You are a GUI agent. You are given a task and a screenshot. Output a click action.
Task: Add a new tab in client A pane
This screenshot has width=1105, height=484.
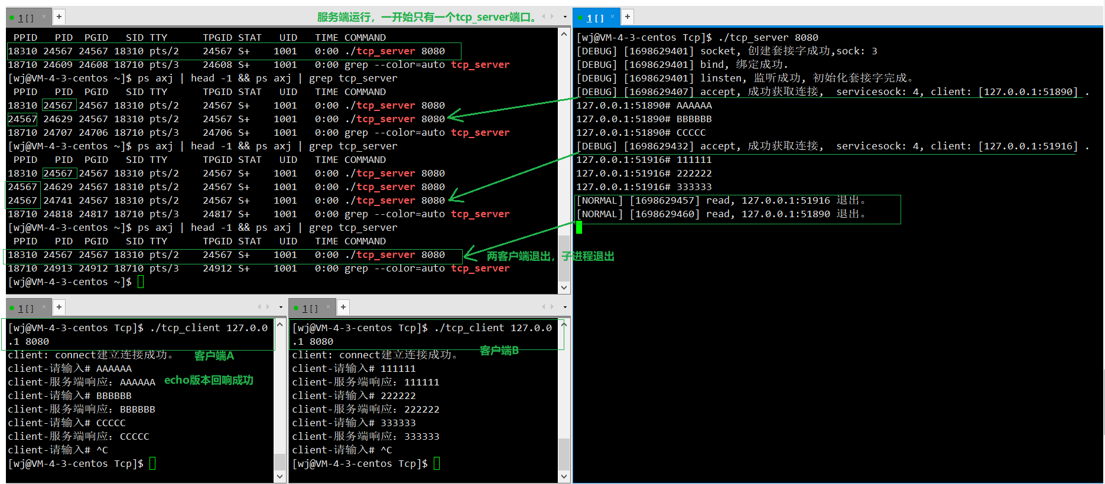point(59,307)
